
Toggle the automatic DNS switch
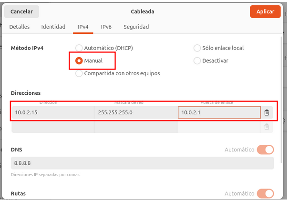(x=265, y=150)
